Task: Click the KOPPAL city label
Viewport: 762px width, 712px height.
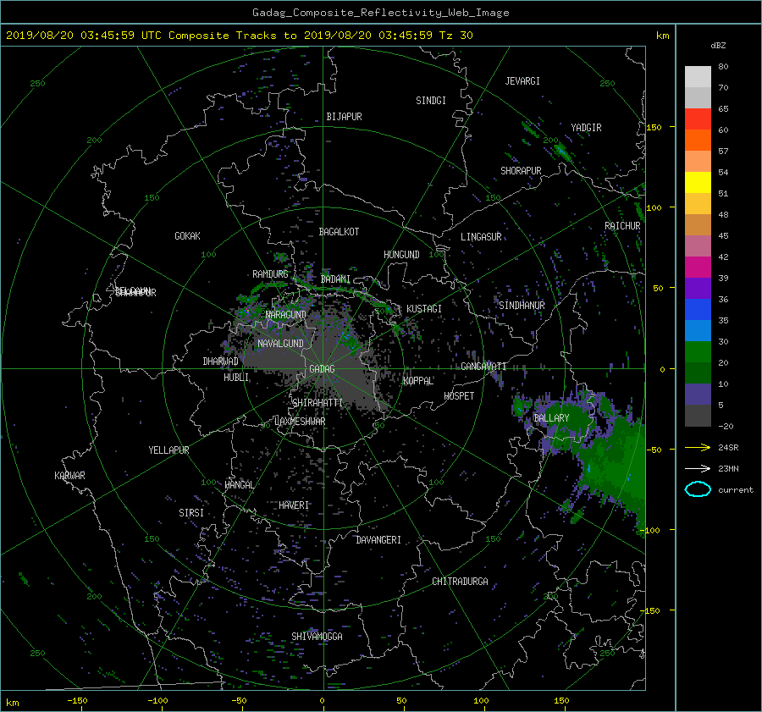Action: coord(418,380)
